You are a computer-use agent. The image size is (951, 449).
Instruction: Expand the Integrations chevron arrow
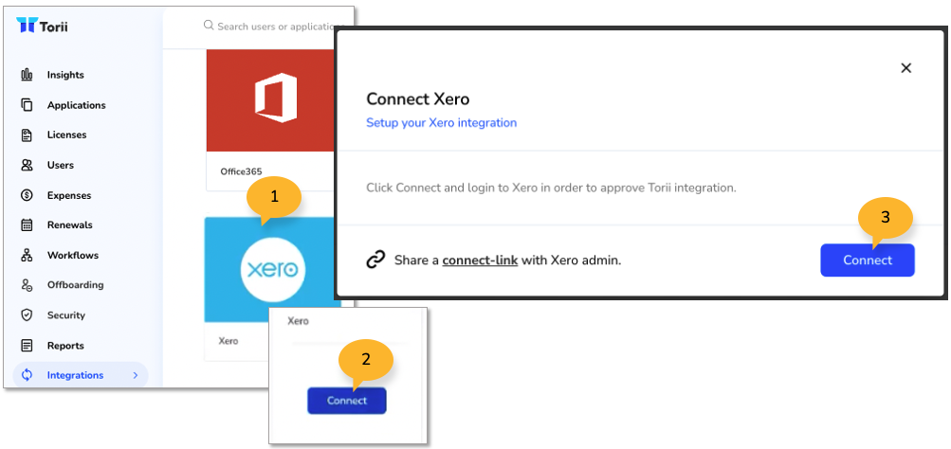[136, 375]
